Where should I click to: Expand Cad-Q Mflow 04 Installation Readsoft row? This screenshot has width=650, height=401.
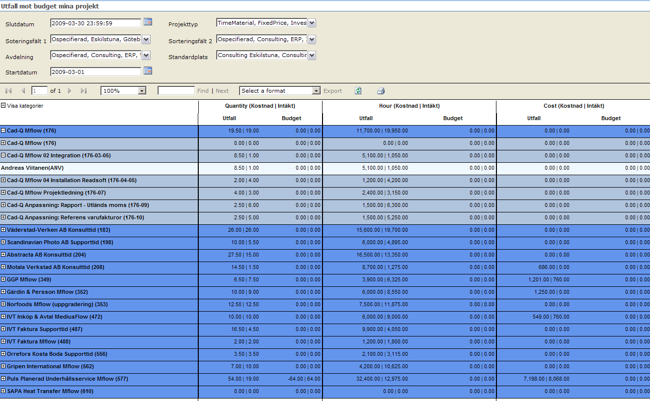pyautogui.click(x=3, y=180)
